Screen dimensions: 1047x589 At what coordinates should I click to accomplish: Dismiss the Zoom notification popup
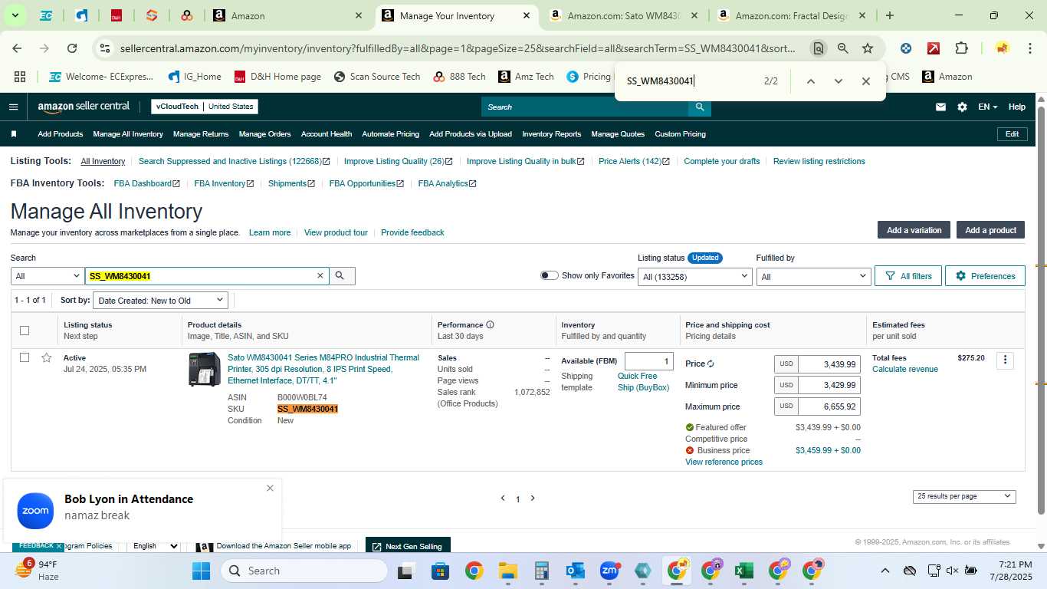[270, 489]
